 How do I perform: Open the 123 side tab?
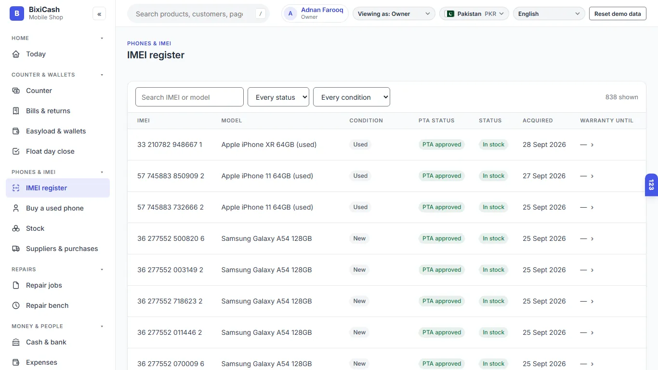tap(651, 185)
